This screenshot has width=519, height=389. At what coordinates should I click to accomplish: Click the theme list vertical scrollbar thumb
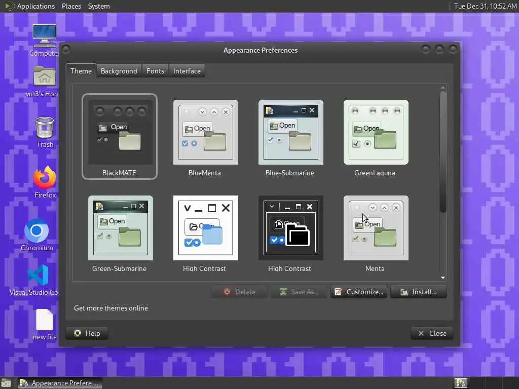point(443,152)
